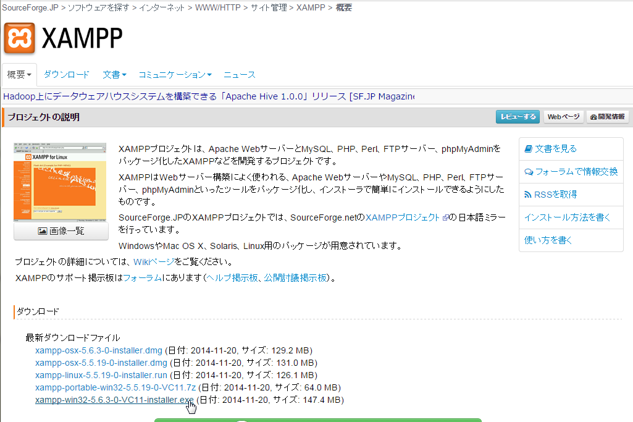Click the book icon beside 文書を見る
The height and width of the screenshot is (422, 633).
[528, 149]
